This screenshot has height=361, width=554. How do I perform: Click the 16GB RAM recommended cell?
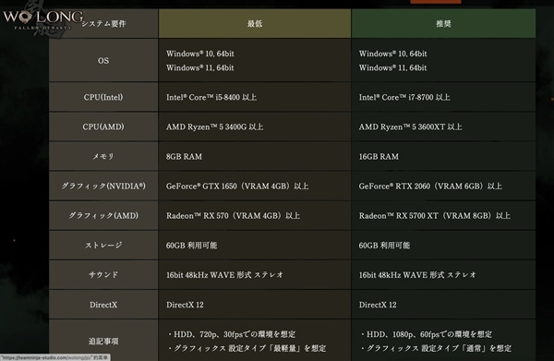point(443,156)
